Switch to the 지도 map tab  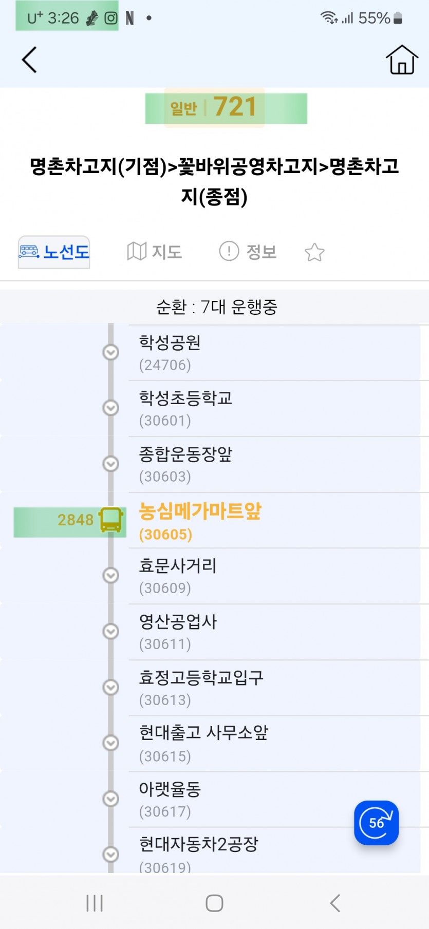click(x=155, y=252)
